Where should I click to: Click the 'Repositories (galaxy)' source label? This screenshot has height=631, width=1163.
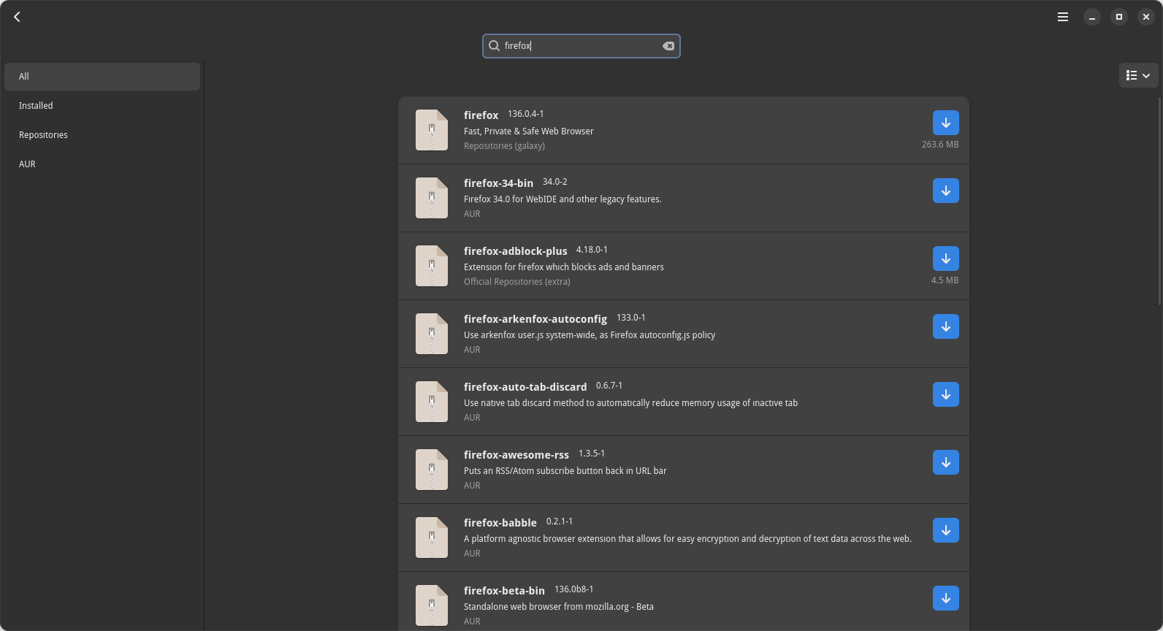tap(504, 146)
